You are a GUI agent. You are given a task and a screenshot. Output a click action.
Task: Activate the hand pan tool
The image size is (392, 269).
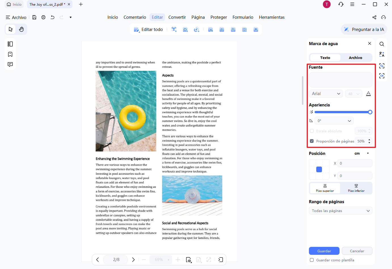pyautogui.click(x=21, y=29)
